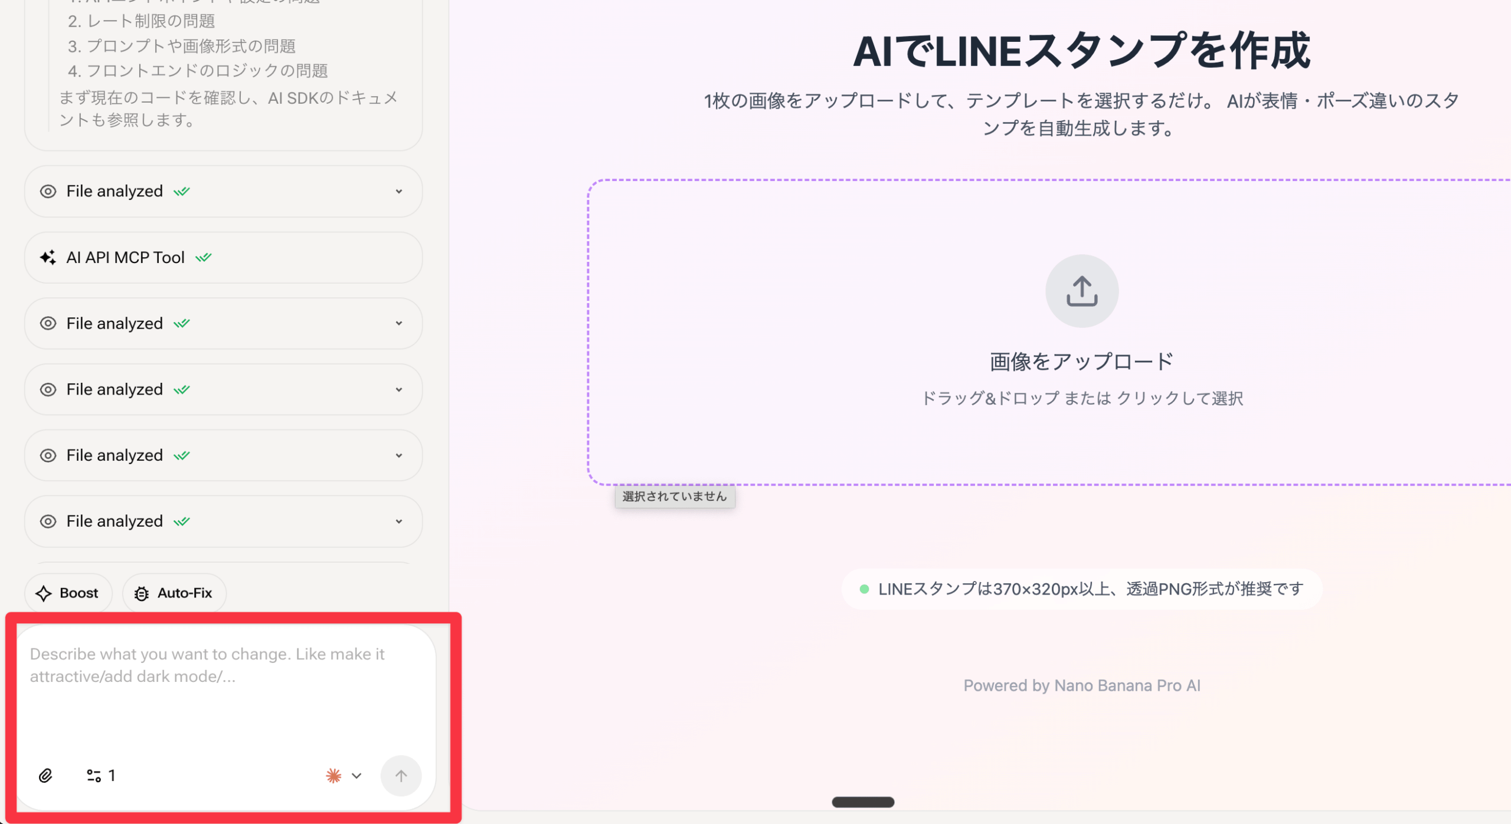Click the Boost sparkle icon
The image size is (1511, 824).
coord(44,593)
